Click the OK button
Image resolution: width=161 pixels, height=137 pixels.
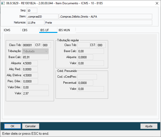click(x=13, y=126)
